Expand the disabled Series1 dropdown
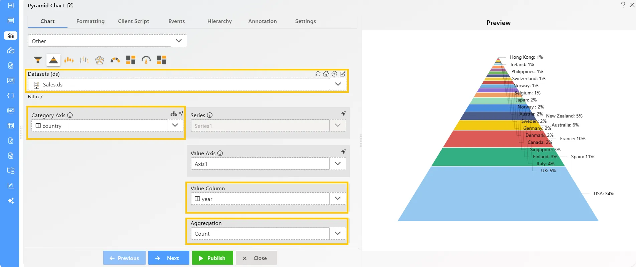636x267 pixels. click(x=338, y=125)
